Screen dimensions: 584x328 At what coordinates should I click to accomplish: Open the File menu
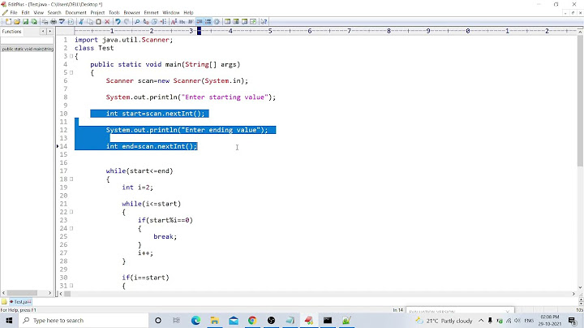pyautogui.click(x=14, y=12)
